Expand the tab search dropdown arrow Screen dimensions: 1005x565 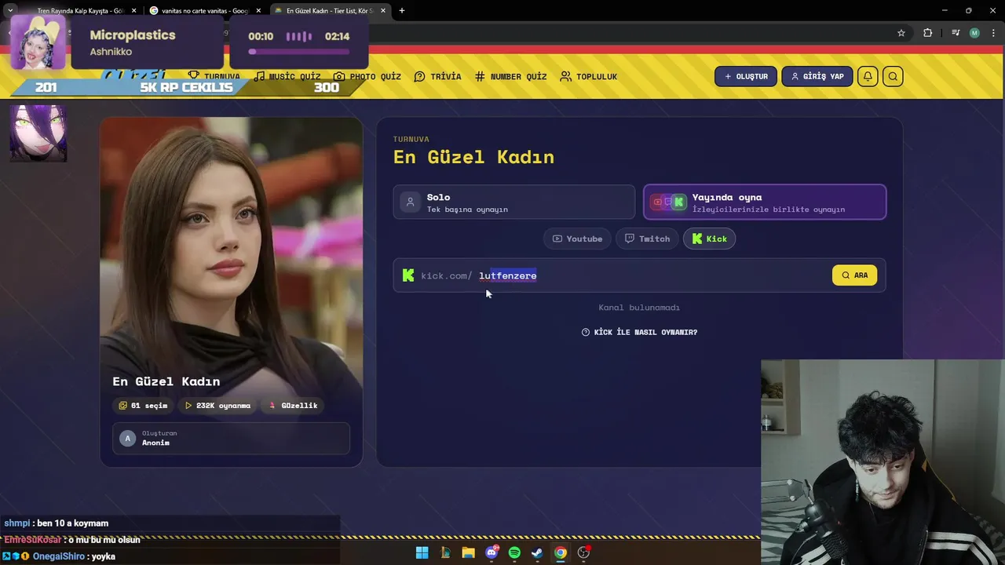point(10,11)
